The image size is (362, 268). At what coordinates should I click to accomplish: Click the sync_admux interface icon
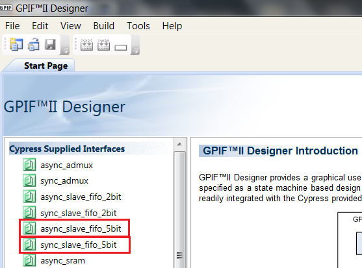click(x=29, y=180)
